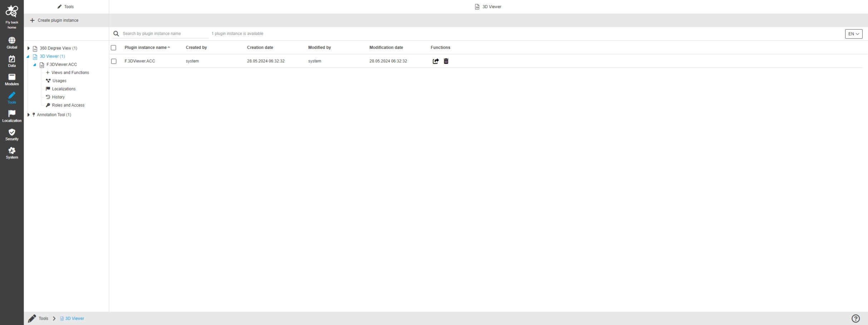Expand the Annotation Tool tree node
Screen dimensions: 868x325
point(29,115)
